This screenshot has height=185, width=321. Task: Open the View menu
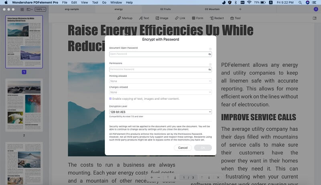(84, 2)
